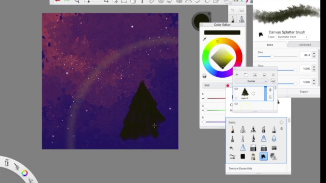326x183 pixels.
Task: Open the color wheel in the corner lagoon
Action: (24, 173)
